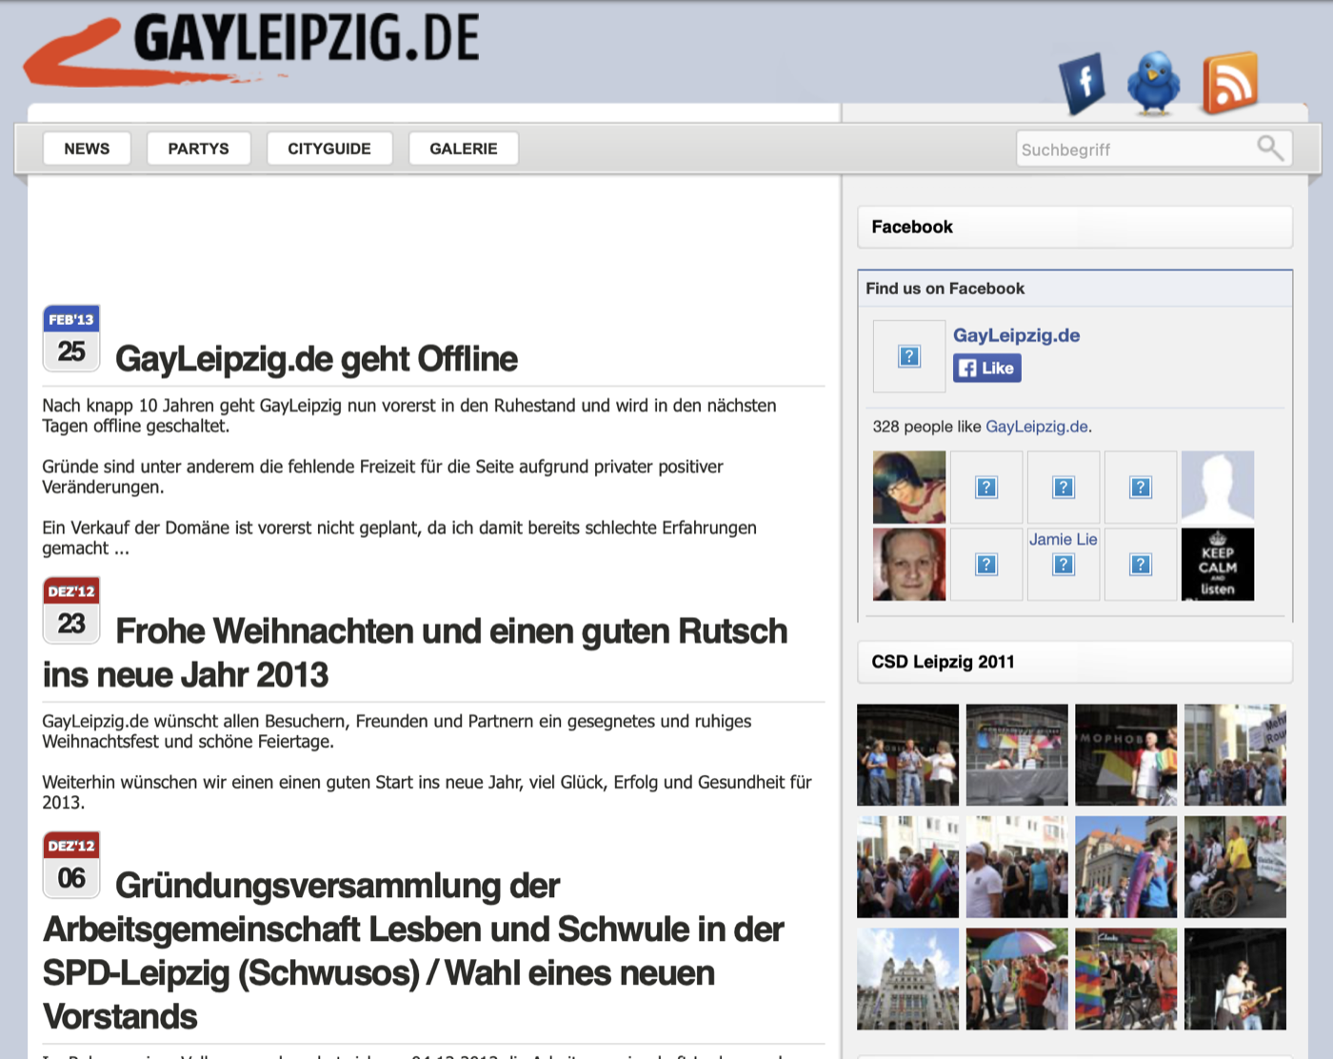Viewport: 1333px width, 1059px height.
Task: Open the orange RSS feed icon
Action: [1230, 83]
